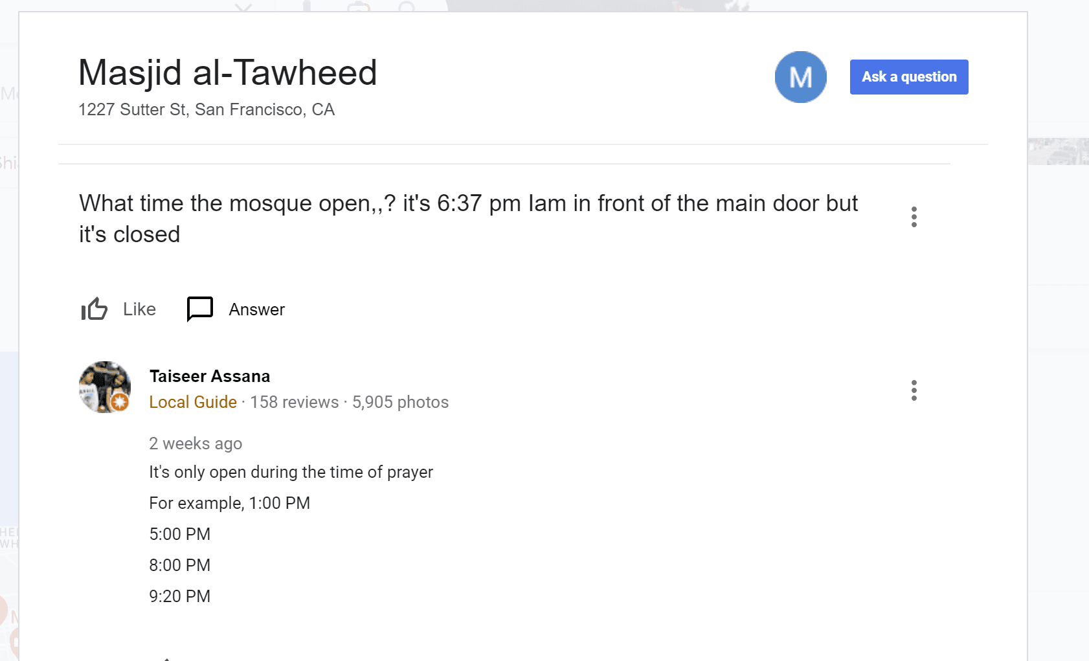Click the 158 reviews text
1089x661 pixels.
[294, 402]
